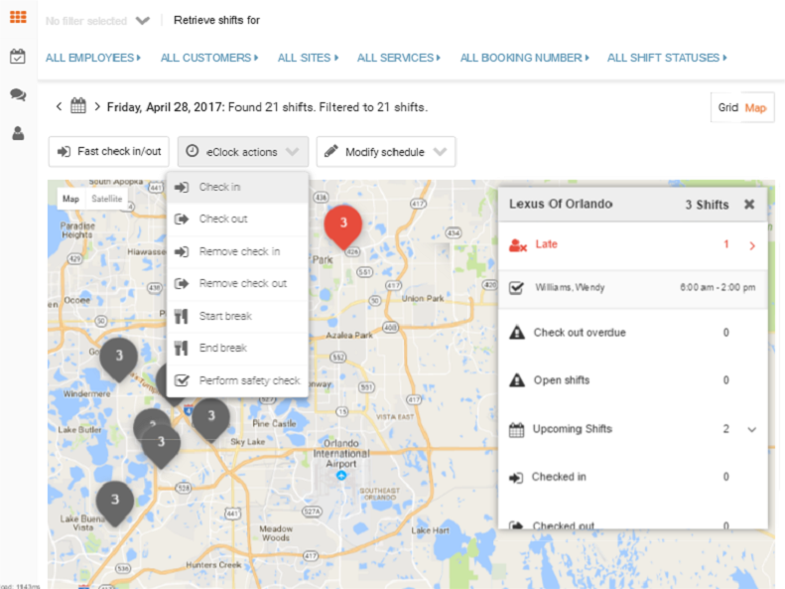Click the calendar date picker icon
The image size is (785, 589).
click(78, 106)
